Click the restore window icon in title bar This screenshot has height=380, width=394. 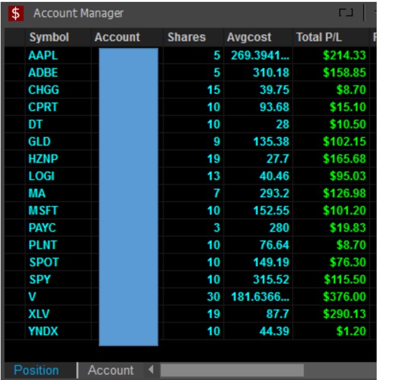pyautogui.click(x=346, y=13)
